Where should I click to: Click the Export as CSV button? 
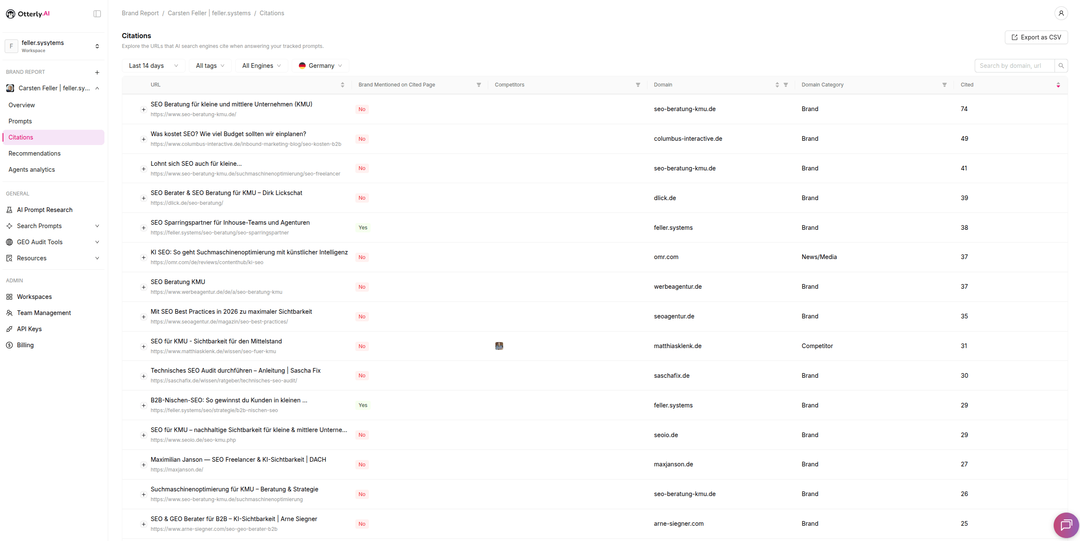pyautogui.click(x=1036, y=37)
